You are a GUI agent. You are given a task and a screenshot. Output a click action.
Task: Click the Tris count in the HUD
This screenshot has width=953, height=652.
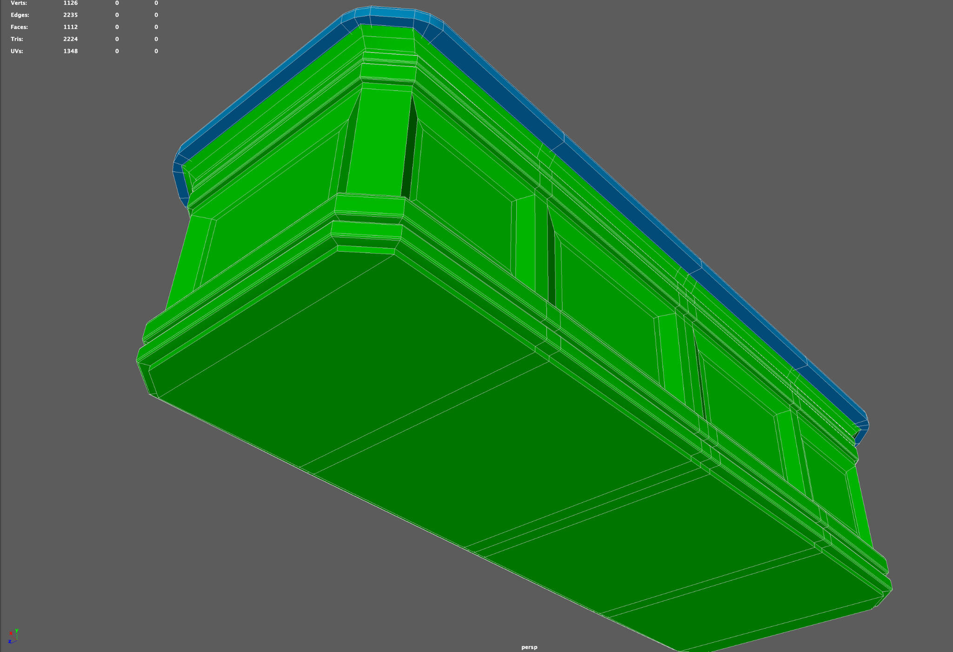pos(71,39)
